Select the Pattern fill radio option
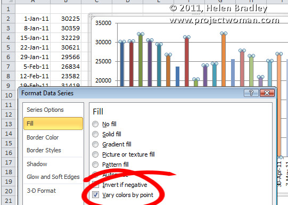The width and height of the screenshot is (288, 205). [95, 165]
